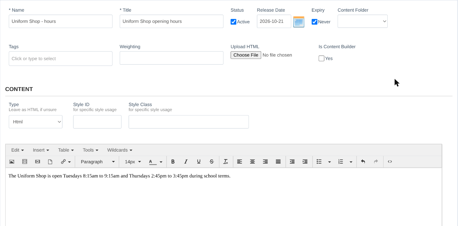Open the Type dropdown set to Html
Image resolution: width=458 pixels, height=226 pixels.
tap(36, 122)
